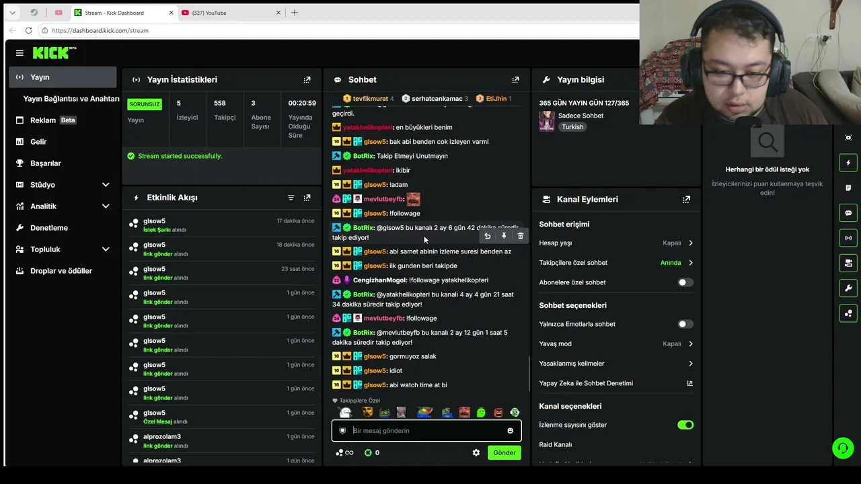Click the document icon in the side rail

coord(848,188)
